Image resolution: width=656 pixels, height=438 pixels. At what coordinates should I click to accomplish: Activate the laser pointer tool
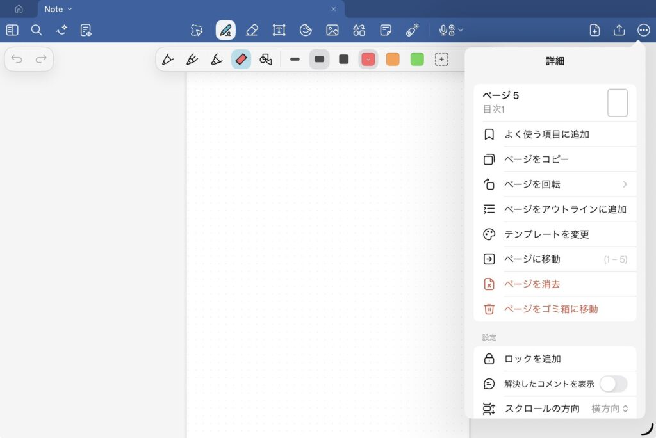pos(412,30)
